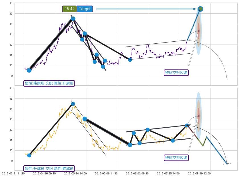Click the red ellipse center in upper chart

199,31
